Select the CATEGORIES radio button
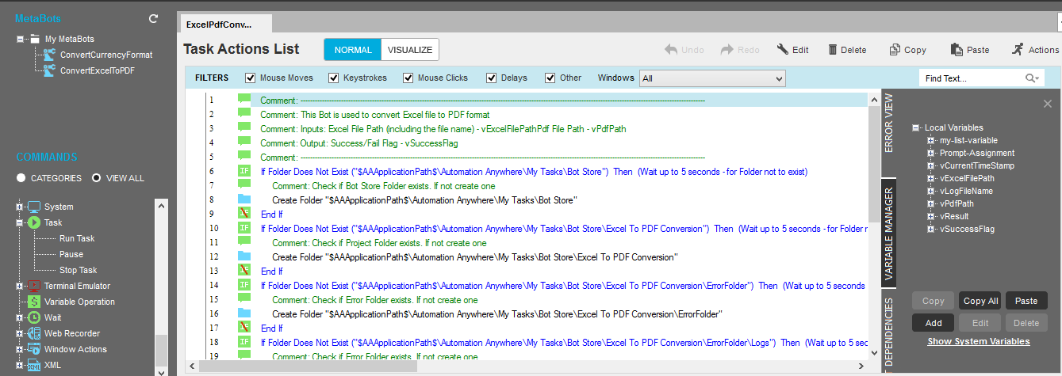The height and width of the screenshot is (376, 1062). [21, 178]
